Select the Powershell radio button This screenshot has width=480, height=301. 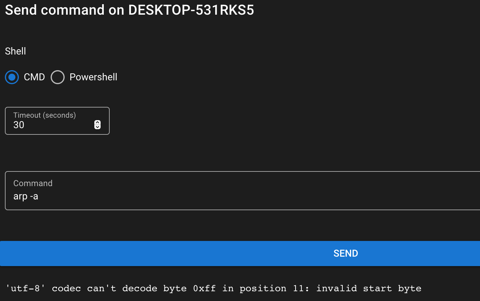(x=57, y=77)
